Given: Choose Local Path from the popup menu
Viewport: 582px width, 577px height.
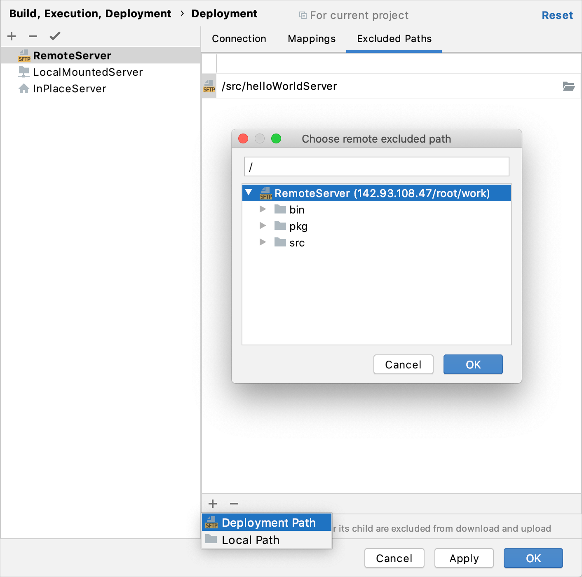Looking at the screenshot, I should point(250,540).
